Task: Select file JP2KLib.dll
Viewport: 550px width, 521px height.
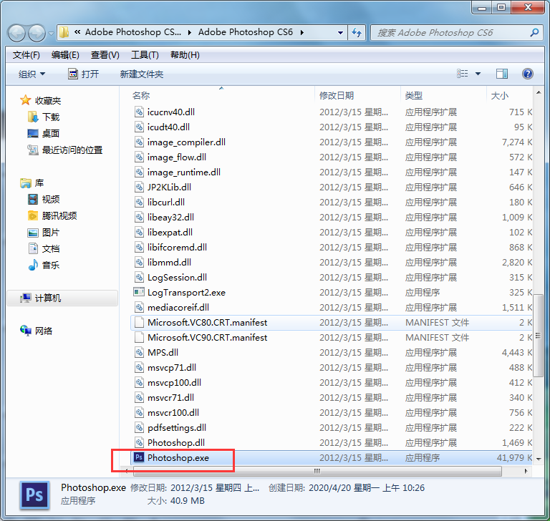Action: tap(169, 188)
